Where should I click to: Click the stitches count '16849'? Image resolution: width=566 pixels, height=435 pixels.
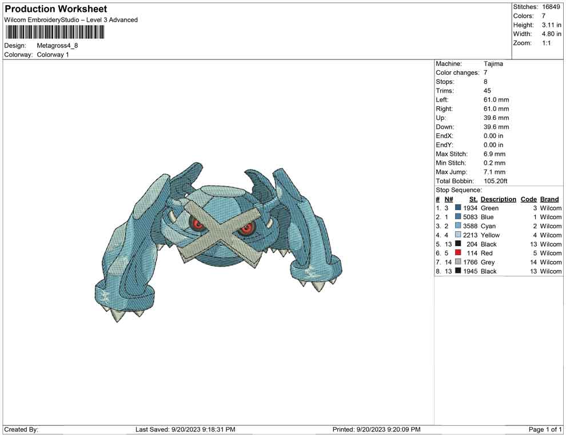551,7
